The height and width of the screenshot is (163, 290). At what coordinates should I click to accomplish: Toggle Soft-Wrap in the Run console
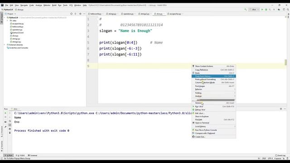click(10, 121)
